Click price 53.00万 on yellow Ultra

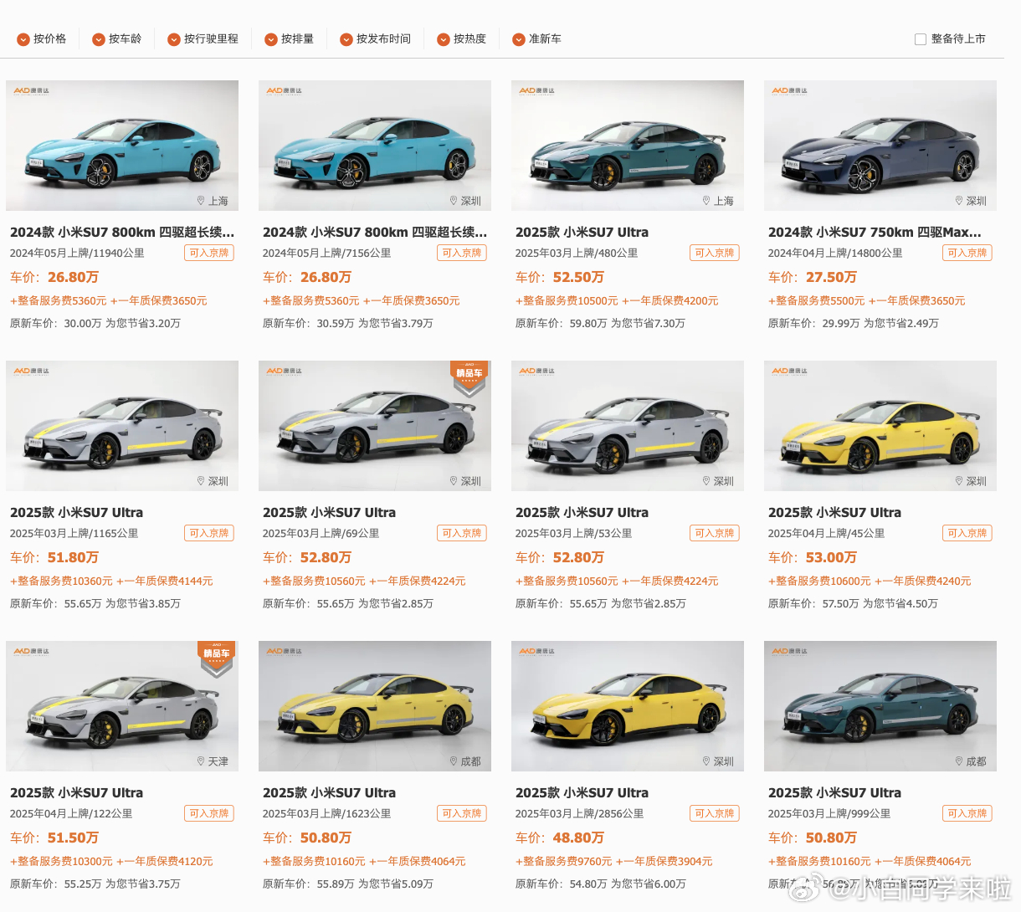[831, 557]
